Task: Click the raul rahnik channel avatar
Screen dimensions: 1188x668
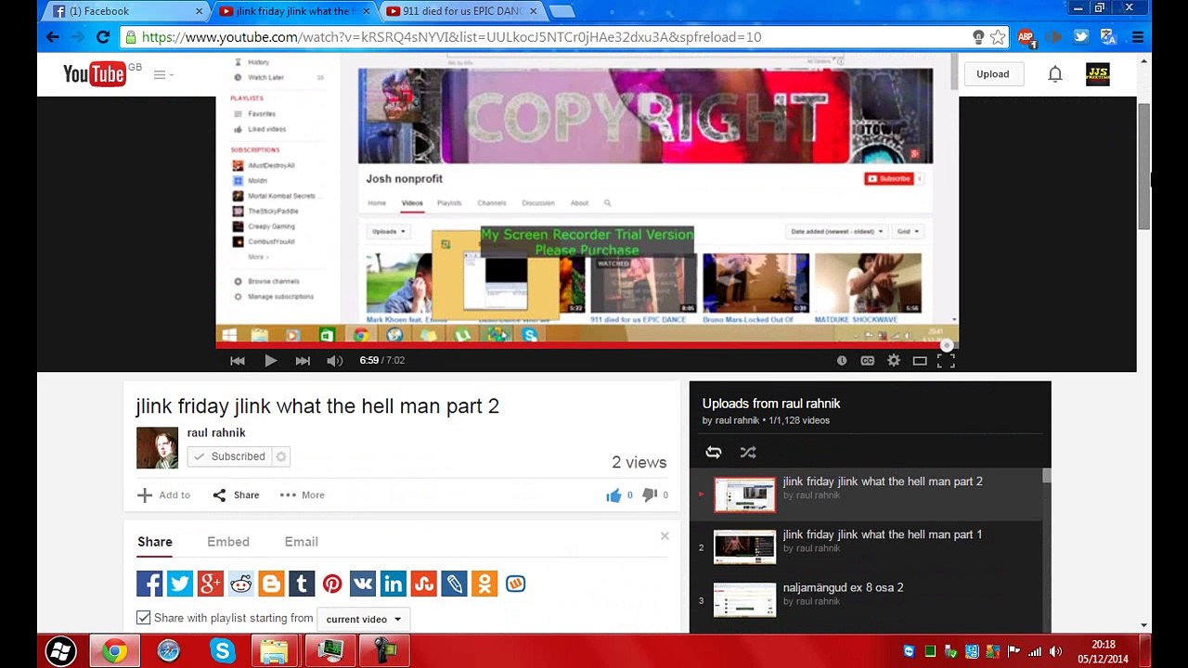Action: coord(157,448)
